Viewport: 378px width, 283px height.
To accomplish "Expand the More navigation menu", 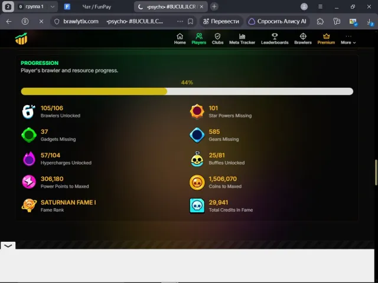I will pyautogui.click(x=348, y=39).
